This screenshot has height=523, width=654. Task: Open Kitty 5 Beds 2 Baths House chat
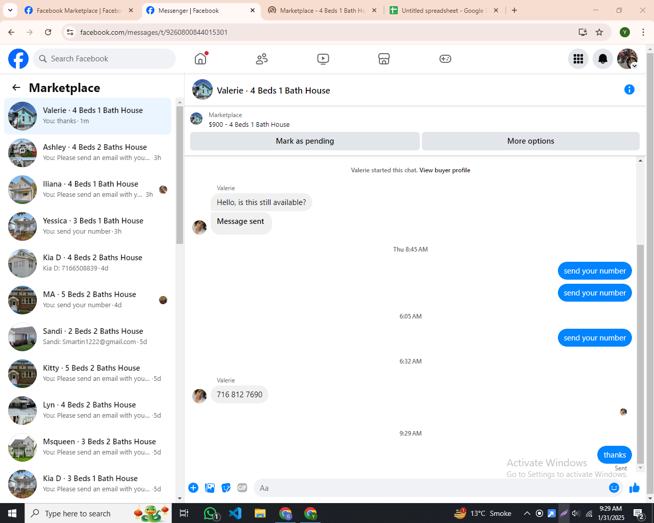click(88, 374)
